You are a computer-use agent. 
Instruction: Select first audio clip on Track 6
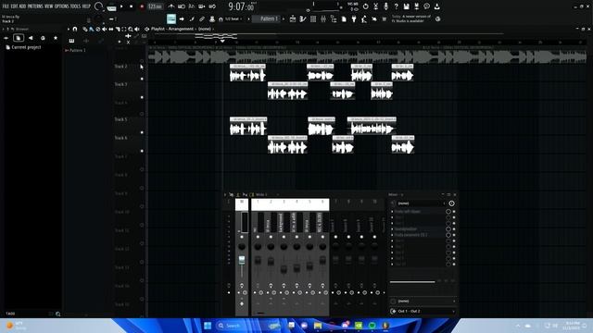tap(287, 144)
